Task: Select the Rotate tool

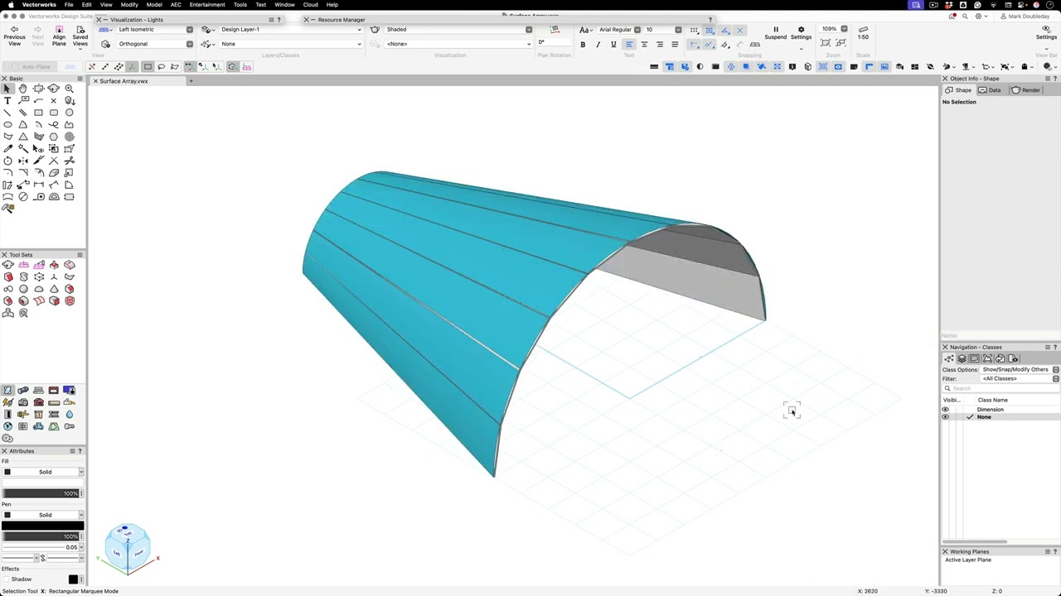Action: tap(7, 161)
